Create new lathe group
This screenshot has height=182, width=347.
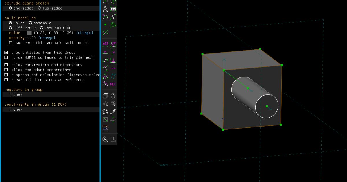(x=113, y=96)
